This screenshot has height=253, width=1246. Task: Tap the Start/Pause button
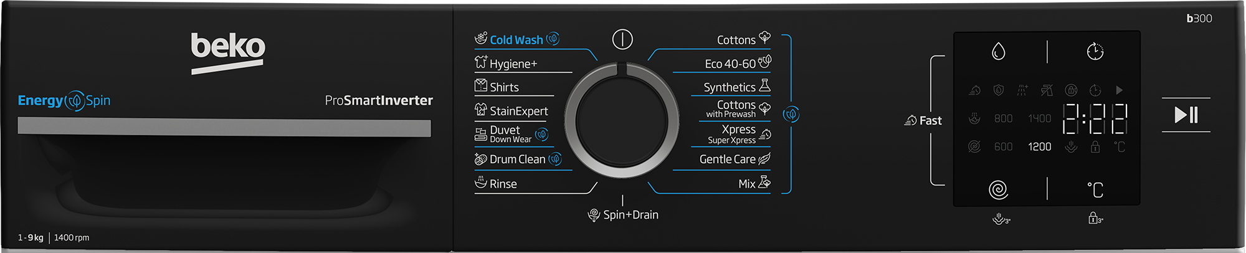pyautogui.click(x=1186, y=115)
